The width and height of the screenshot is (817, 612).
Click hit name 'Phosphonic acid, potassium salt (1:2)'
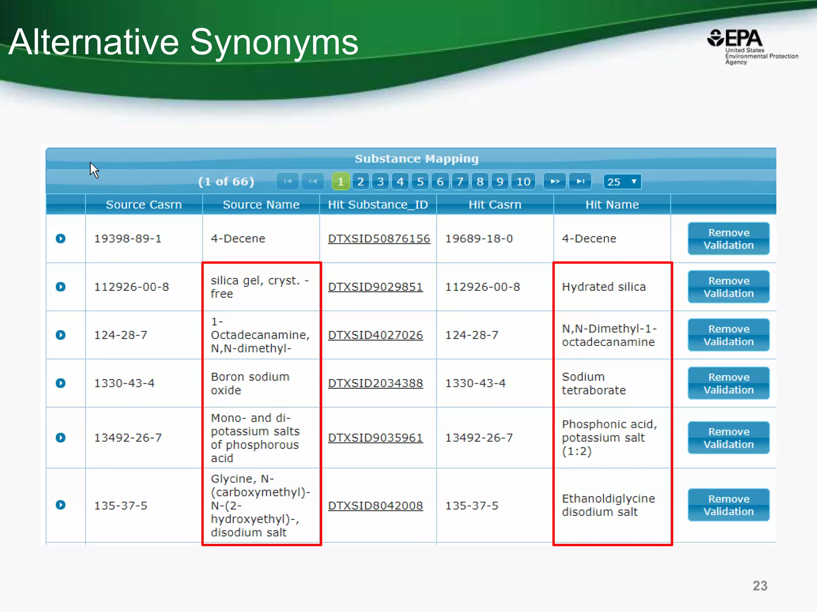pyautogui.click(x=609, y=438)
